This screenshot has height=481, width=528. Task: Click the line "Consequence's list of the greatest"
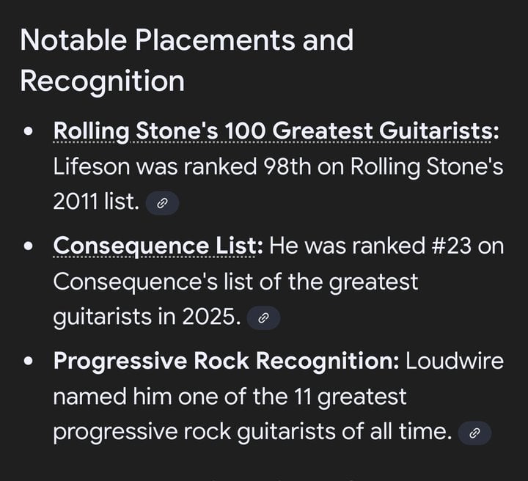235,282
